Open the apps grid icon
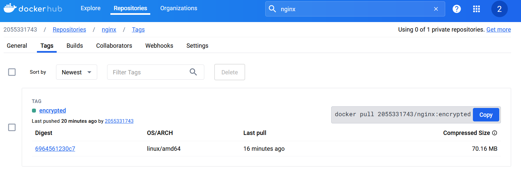 point(477,9)
